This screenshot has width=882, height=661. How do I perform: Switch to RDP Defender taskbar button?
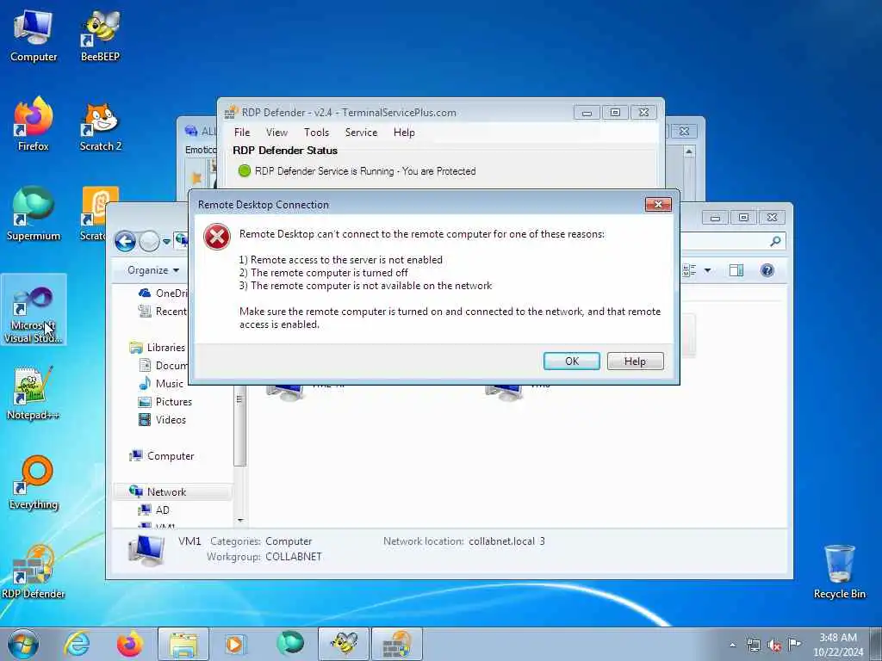pos(396,644)
